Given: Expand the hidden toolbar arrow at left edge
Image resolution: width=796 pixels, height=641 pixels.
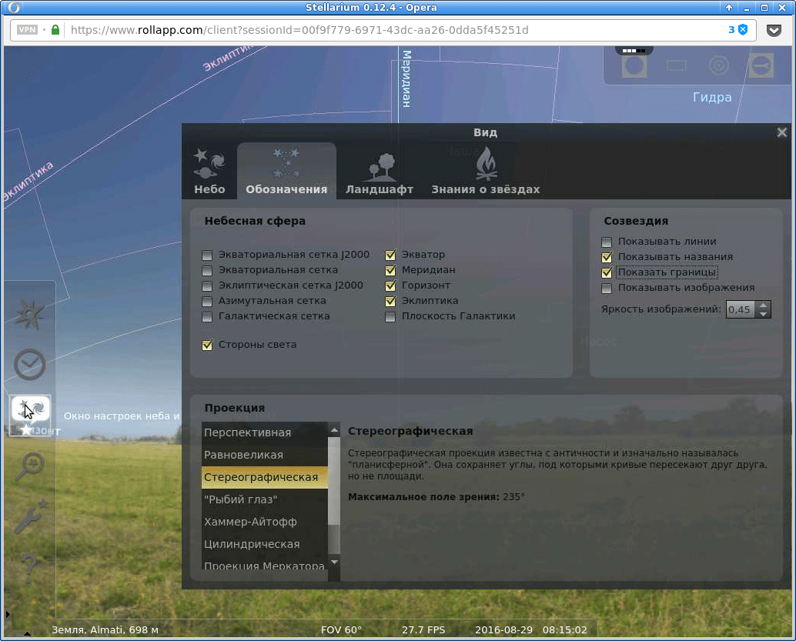Looking at the screenshot, I should (x=7, y=614).
